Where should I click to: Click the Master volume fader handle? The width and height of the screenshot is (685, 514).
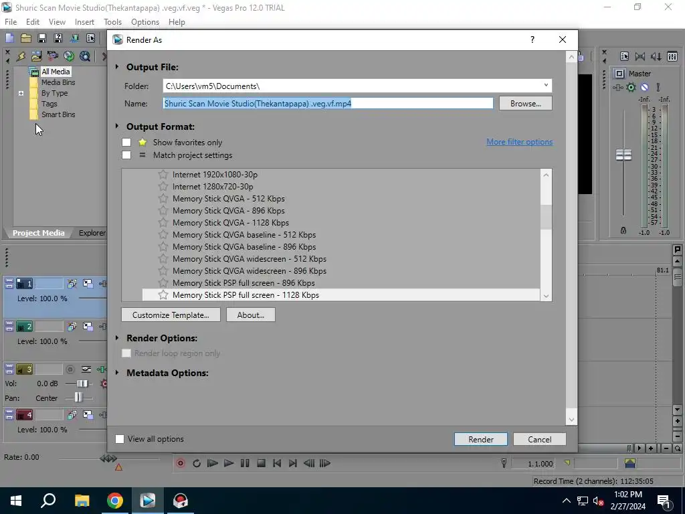pos(623,155)
